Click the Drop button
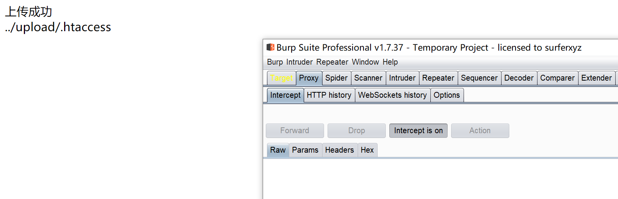The height and width of the screenshot is (199, 618). click(356, 130)
